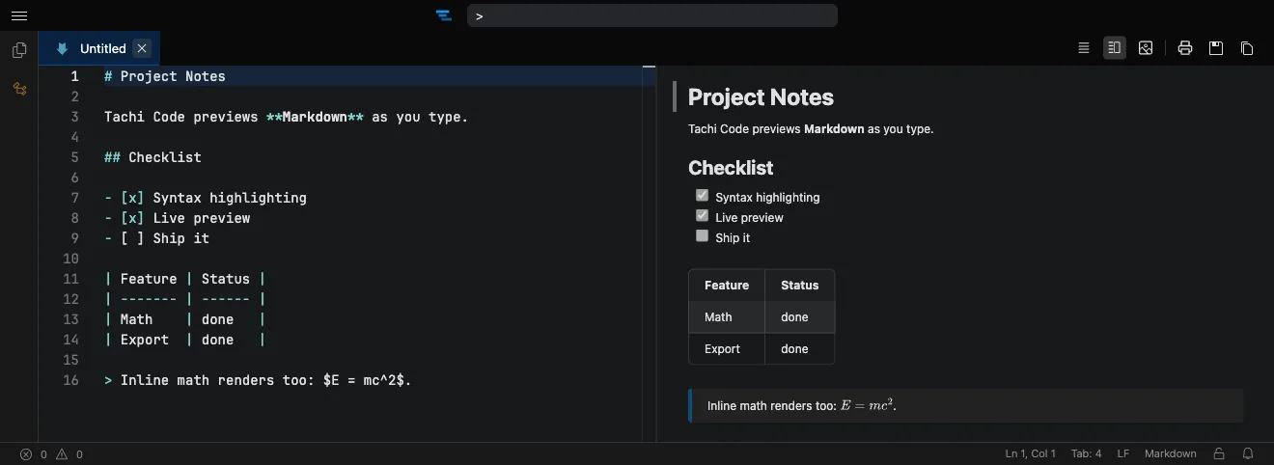Save the file with floppy icon
1274x465 pixels.
[1216, 47]
